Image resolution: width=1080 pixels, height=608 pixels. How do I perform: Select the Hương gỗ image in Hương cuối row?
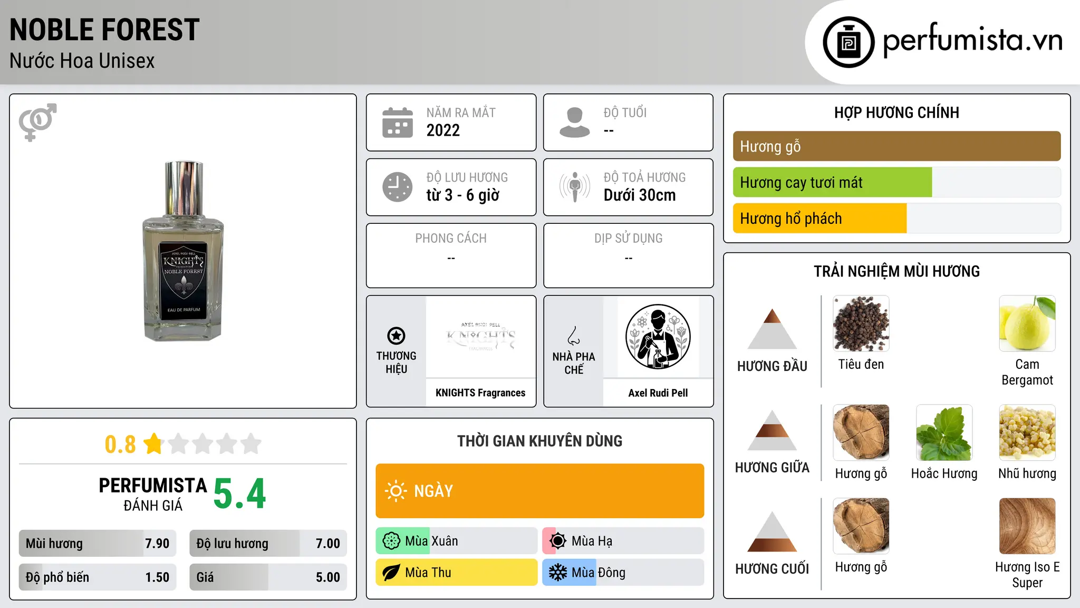coord(861,526)
